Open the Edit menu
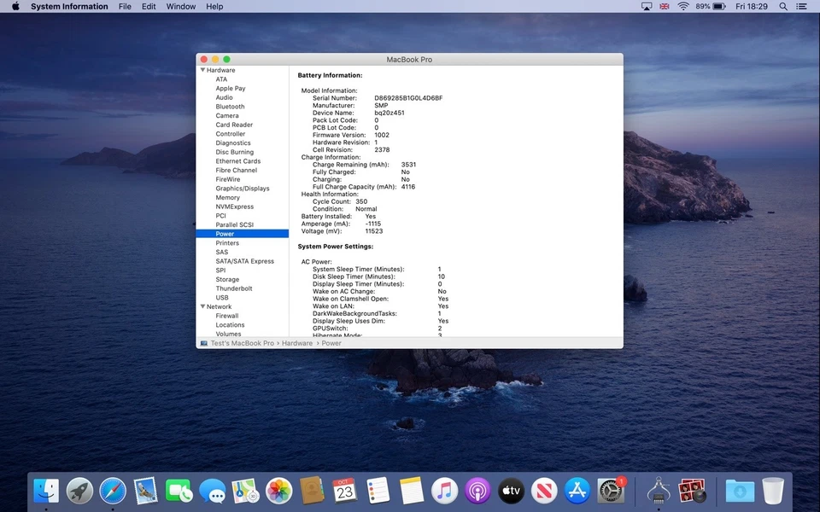 click(x=149, y=6)
